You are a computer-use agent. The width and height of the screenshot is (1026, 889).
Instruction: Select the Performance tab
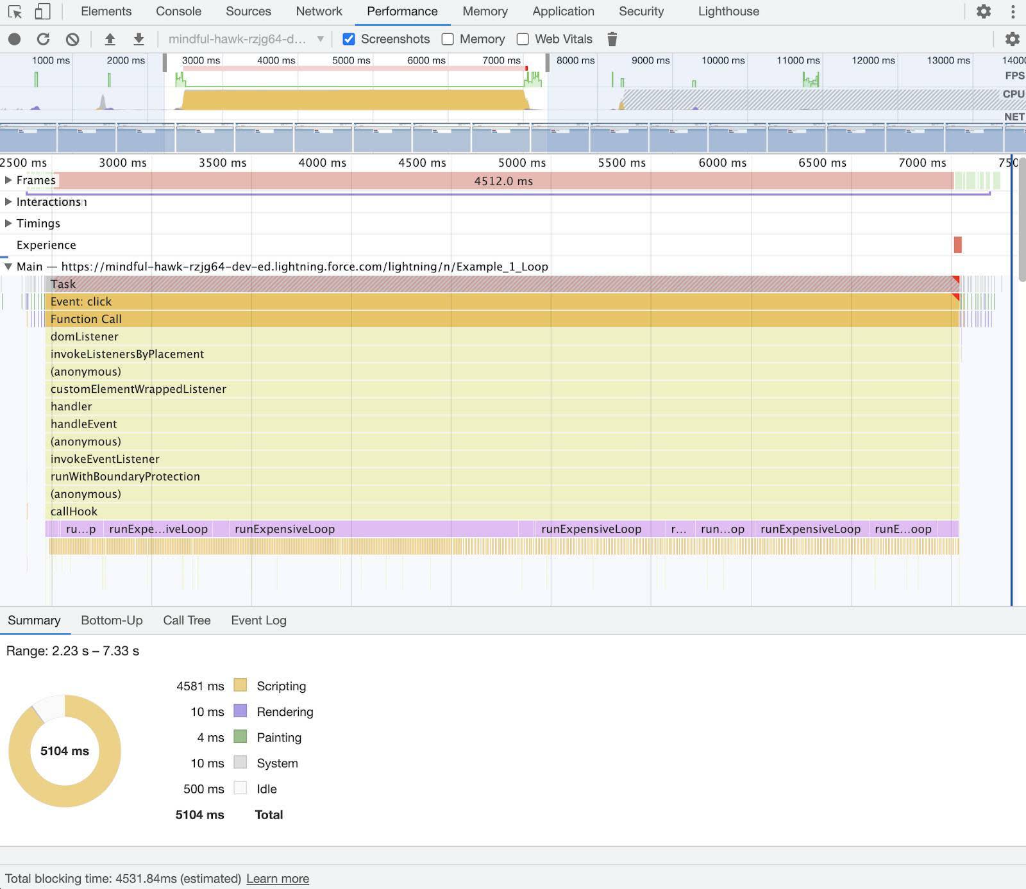402,12
